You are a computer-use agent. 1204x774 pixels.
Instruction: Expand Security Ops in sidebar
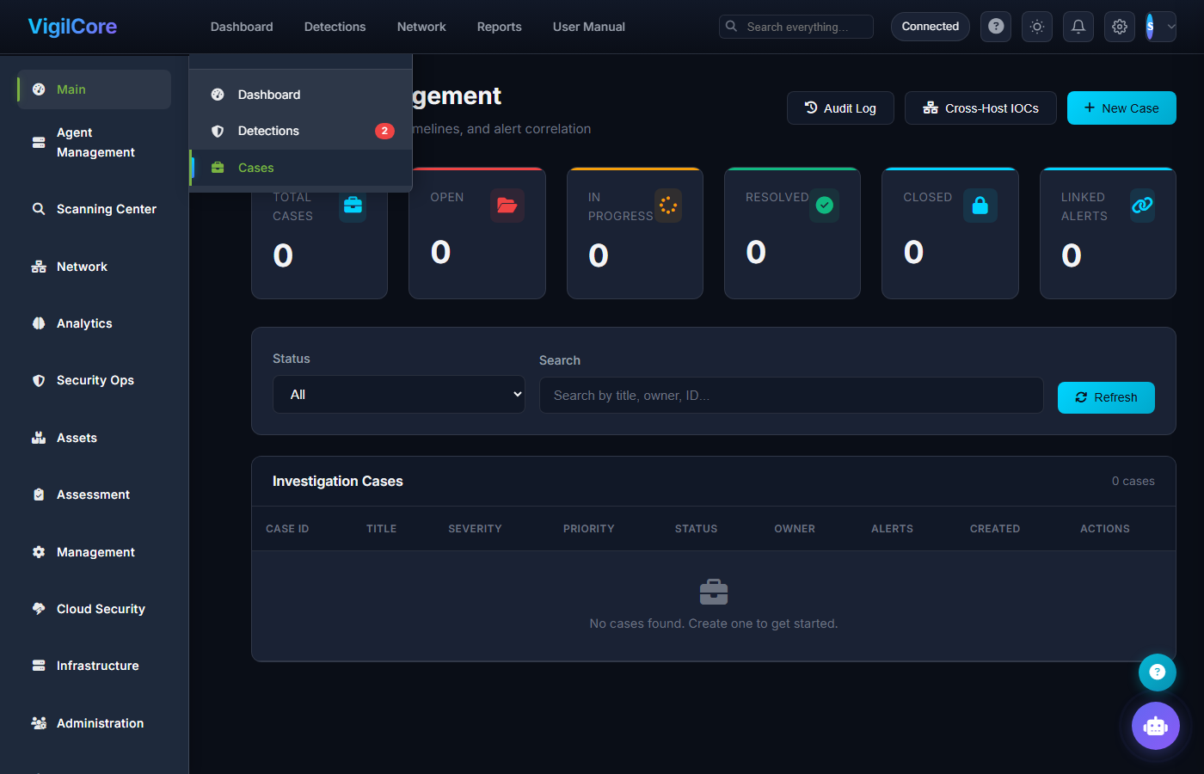click(95, 380)
